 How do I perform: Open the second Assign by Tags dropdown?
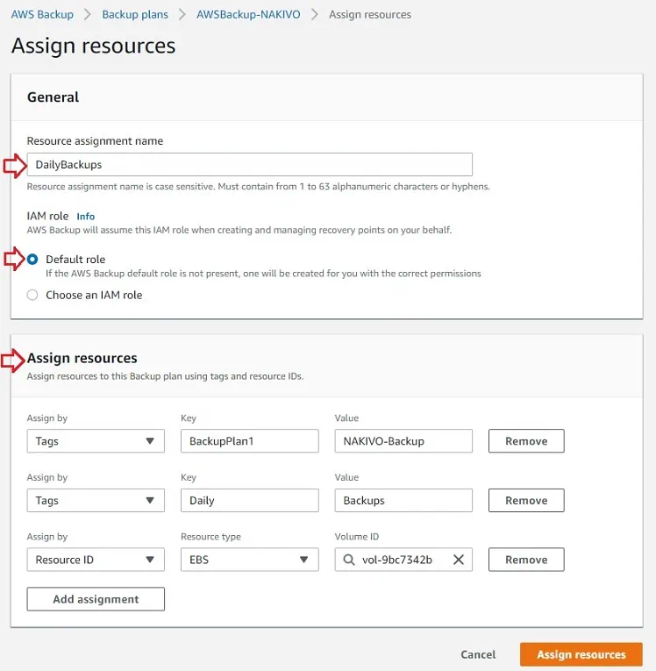(x=96, y=501)
